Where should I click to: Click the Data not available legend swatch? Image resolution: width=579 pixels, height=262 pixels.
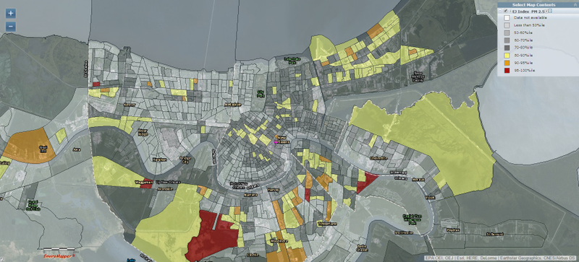pos(507,17)
